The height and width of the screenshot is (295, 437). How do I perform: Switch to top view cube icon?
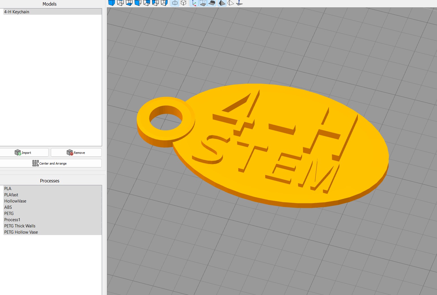click(x=120, y=3)
